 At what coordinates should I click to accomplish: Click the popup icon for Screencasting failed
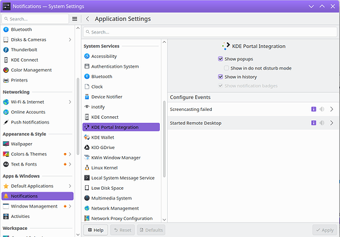click(314, 109)
